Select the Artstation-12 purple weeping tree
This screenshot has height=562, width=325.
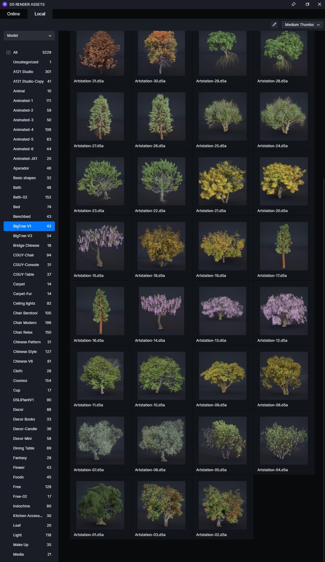click(284, 311)
